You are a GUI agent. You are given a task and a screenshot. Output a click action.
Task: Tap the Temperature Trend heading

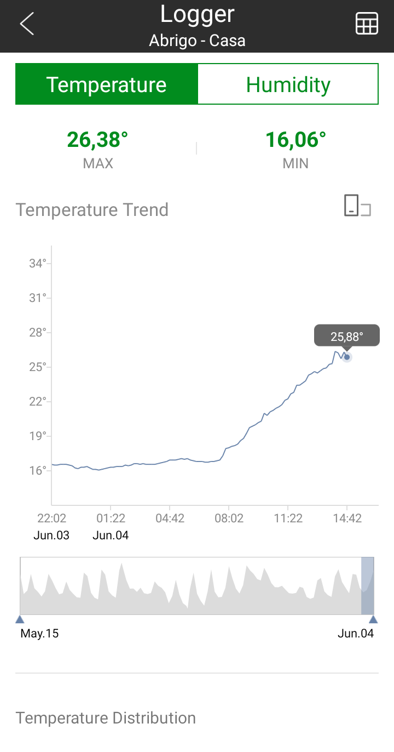[92, 210]
